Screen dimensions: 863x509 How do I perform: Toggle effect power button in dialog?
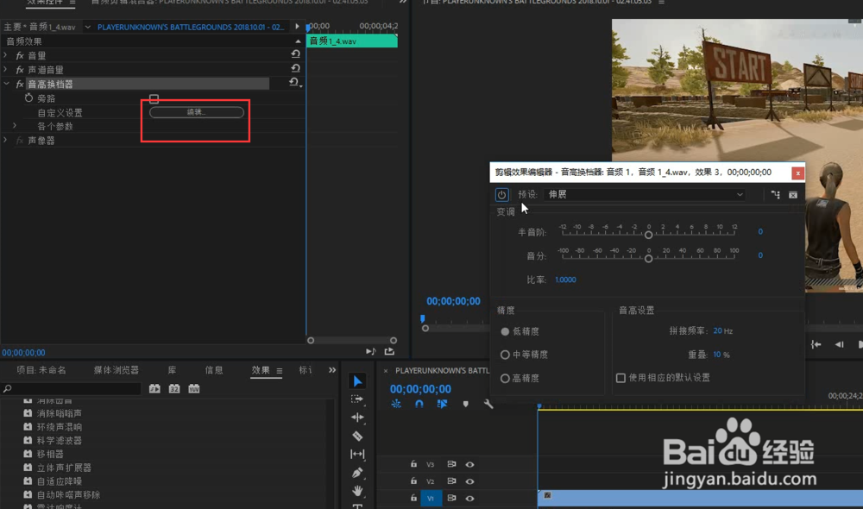click(501, 195)
